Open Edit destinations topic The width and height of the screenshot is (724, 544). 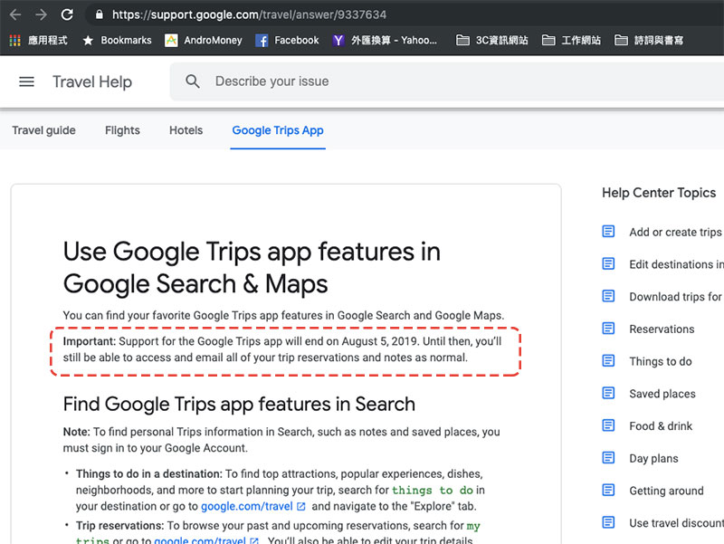point(676,264)
